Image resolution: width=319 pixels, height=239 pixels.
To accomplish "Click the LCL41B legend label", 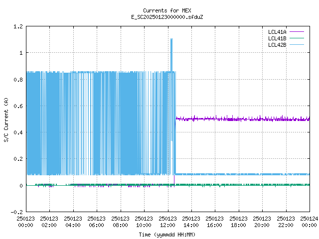I will point(277,38).
